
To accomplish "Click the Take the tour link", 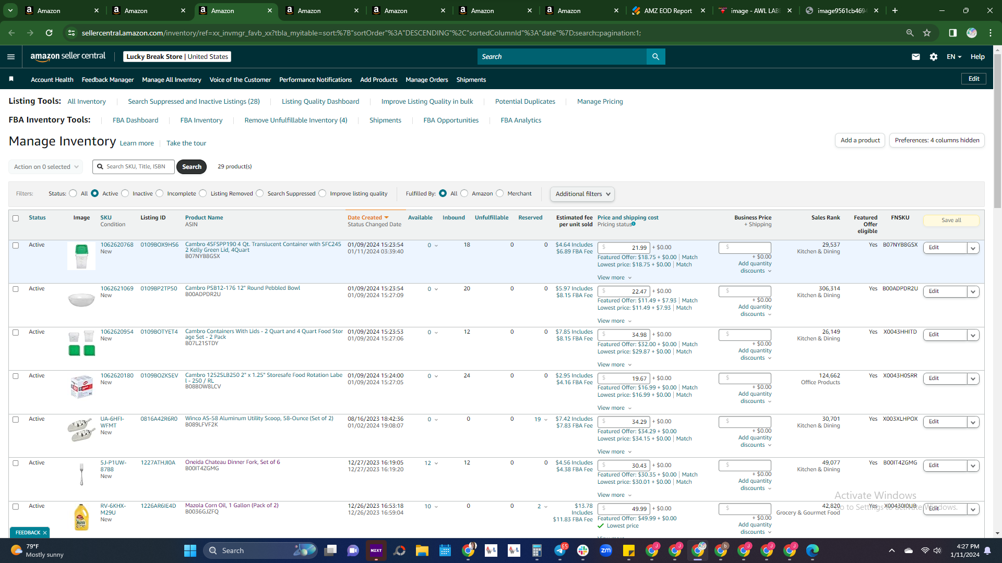I will pos(186,143).
